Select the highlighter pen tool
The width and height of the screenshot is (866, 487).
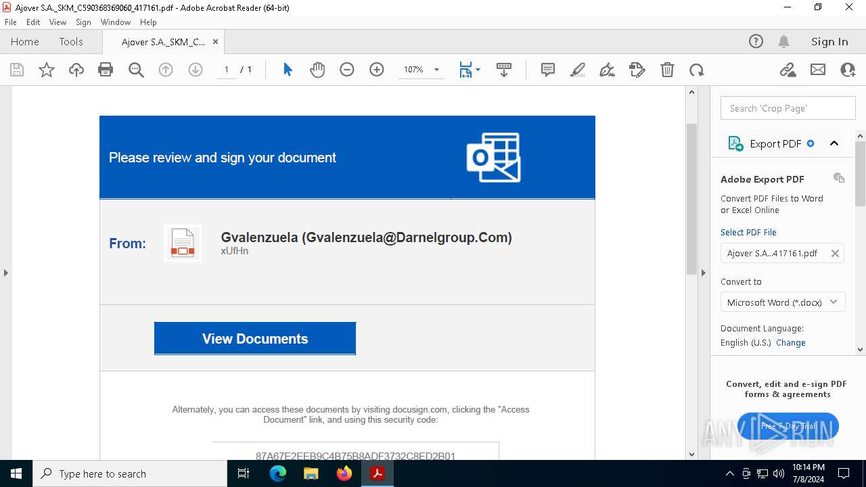(578, 70)
